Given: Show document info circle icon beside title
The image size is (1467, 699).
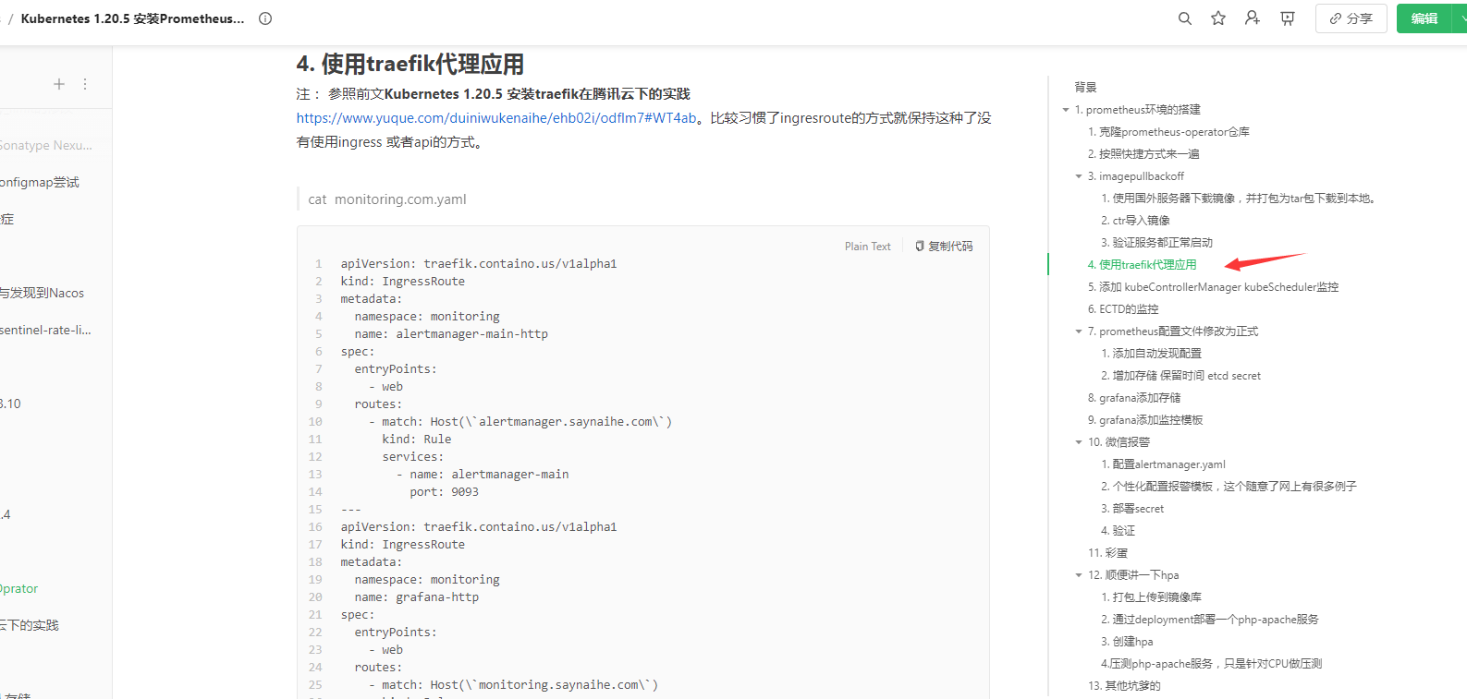Looking at the screenshot, I should pyautogui.click(x=265, y=18).
